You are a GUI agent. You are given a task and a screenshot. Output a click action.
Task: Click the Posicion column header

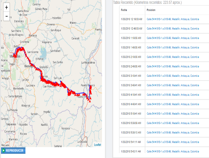(151, 10)
